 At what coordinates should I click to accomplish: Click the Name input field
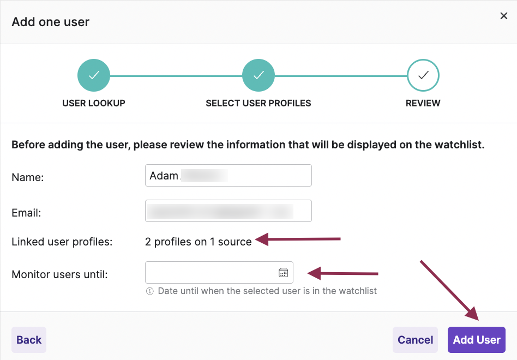(x=228, y=176)
